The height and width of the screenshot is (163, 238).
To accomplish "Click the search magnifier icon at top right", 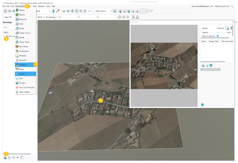I will pyautogui.click(x=232, y=6).
